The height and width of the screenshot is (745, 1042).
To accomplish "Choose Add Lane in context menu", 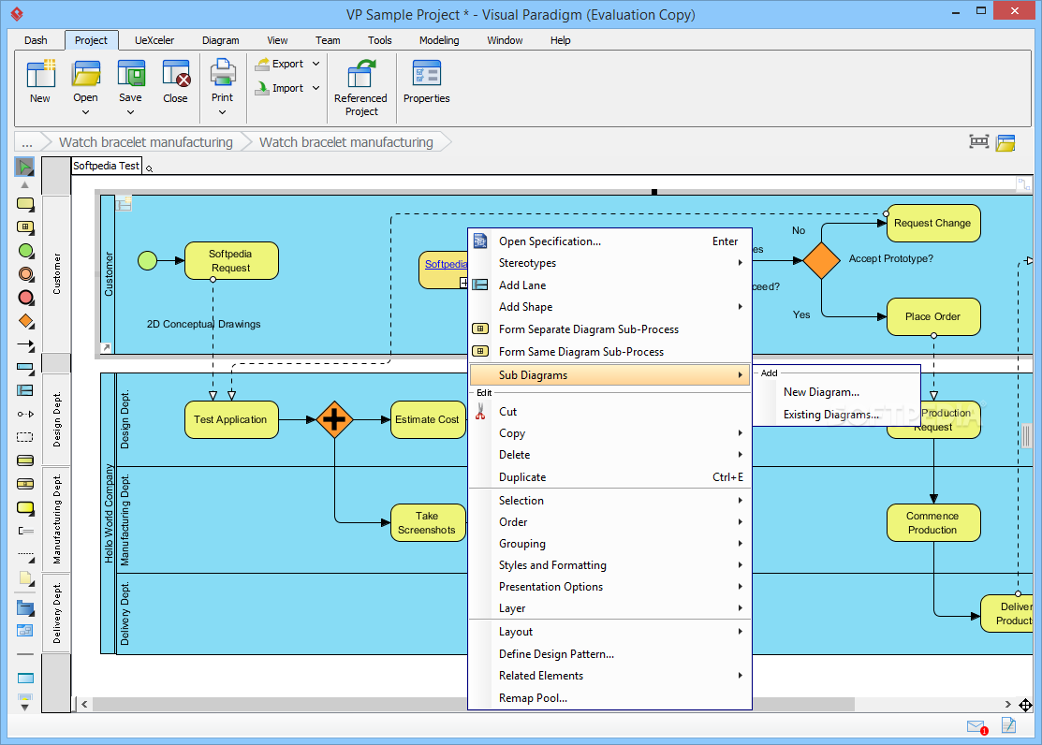I will click(x=610, y=285).
